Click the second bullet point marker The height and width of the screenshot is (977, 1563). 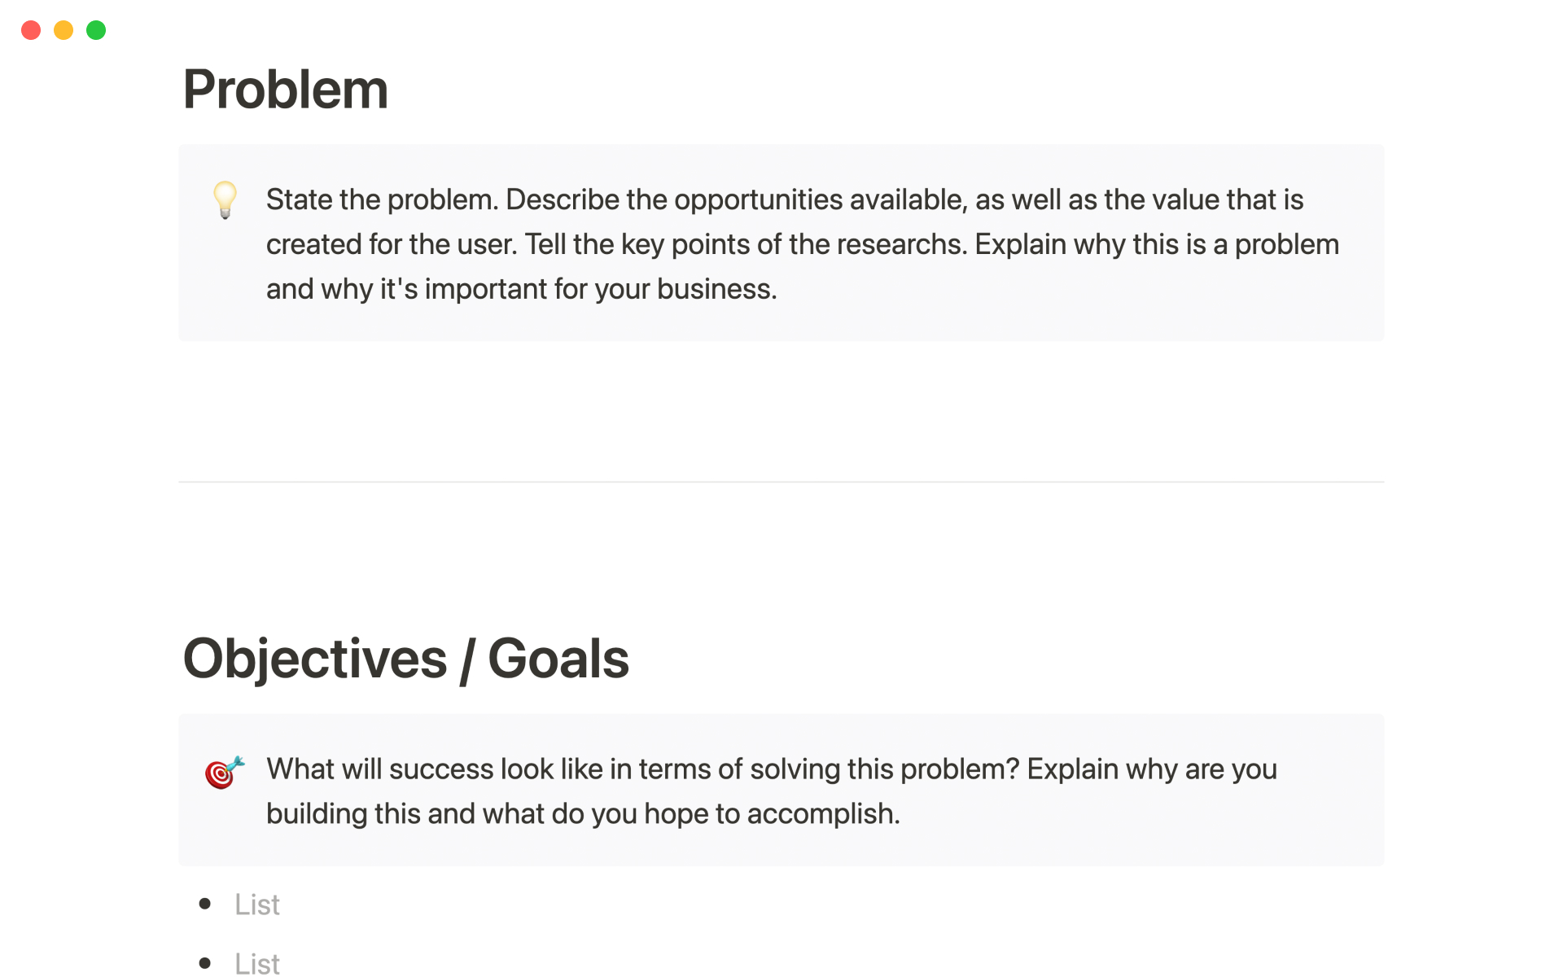(205, 963)
